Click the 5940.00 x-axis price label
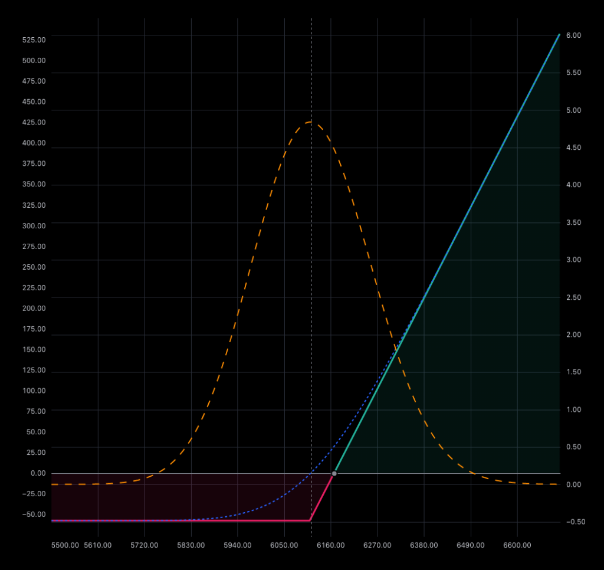 click(x=237, y=545)
